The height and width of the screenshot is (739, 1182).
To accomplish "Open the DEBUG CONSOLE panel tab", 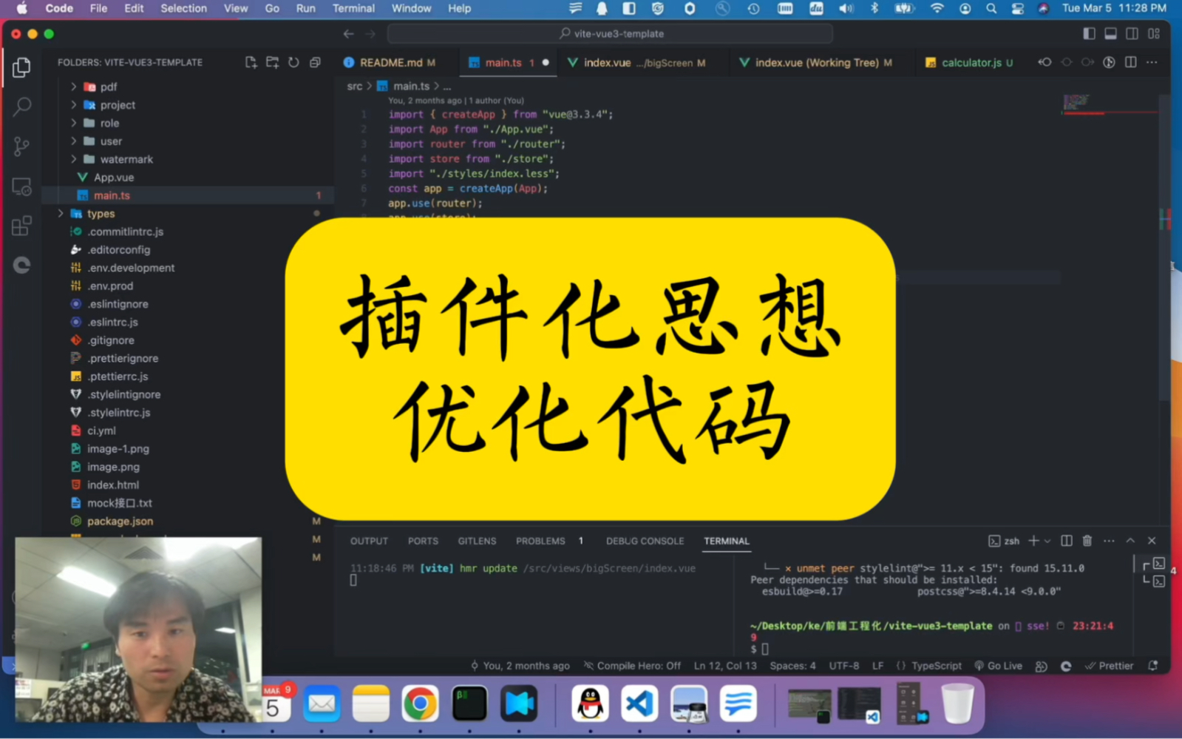I will click(x=645, y=541).
